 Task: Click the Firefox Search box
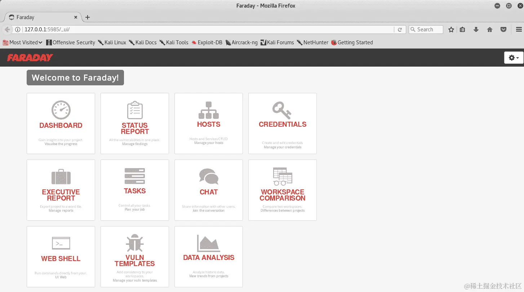tap(426, 30)
